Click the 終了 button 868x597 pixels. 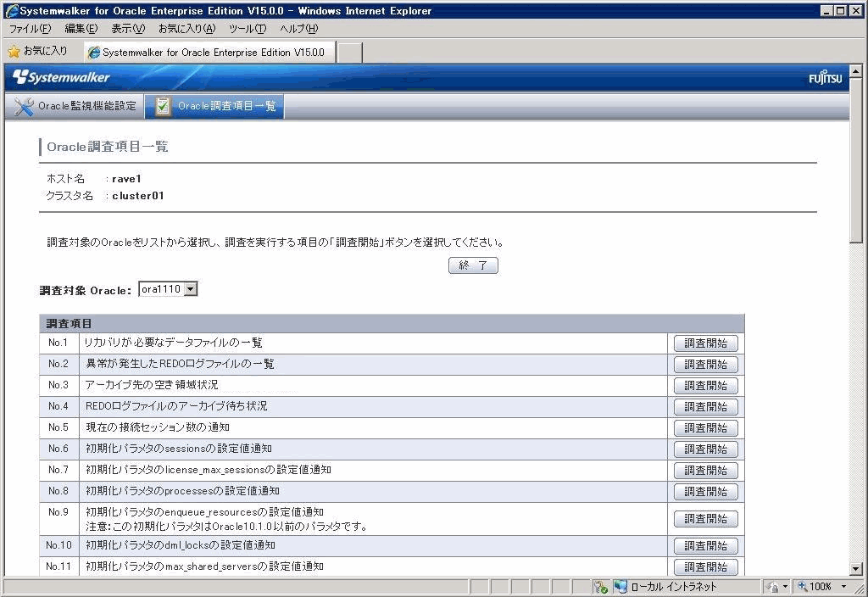473,265
